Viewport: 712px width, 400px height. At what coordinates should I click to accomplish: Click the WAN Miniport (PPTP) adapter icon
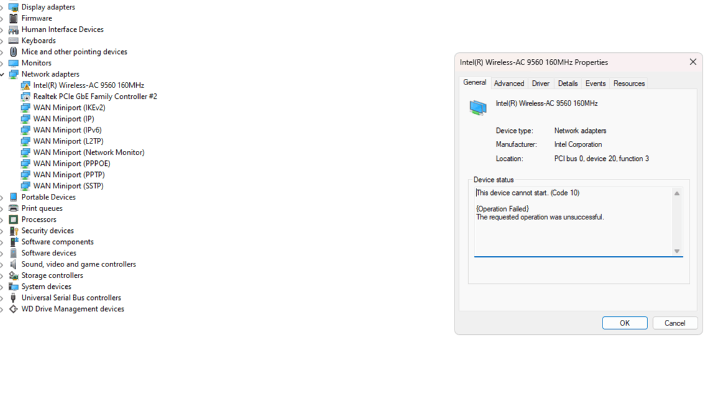point(25,175)
